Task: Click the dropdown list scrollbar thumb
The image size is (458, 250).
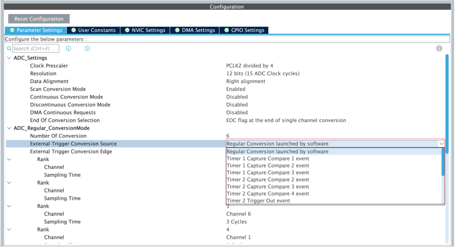Action: (443, 161)
